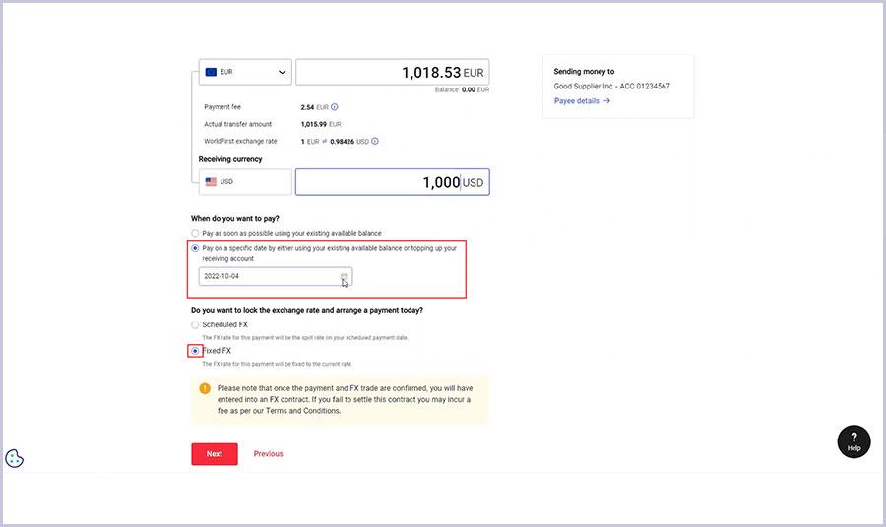Click the info icon next to exchange rate
Screen dimensions: 886x527
375,141
